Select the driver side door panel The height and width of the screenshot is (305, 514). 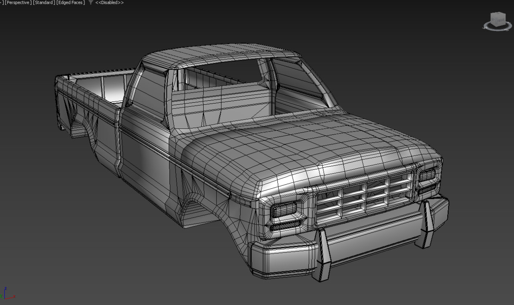click(x=145, y=152)
